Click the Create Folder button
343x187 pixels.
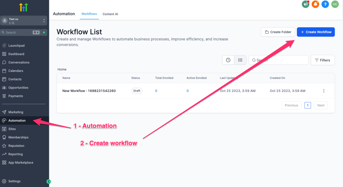coord(278,32)
